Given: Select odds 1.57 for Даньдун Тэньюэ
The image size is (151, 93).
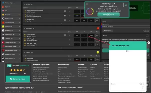Looking at the screenshot, I should click(77, 16).
